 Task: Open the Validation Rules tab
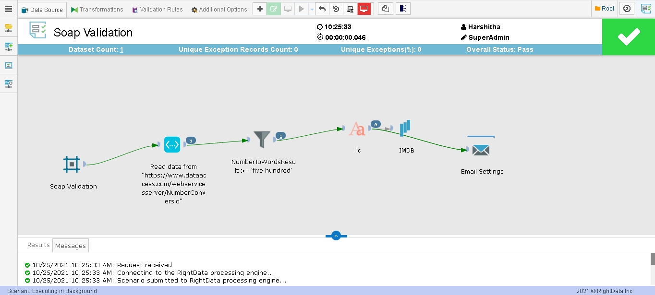[x=157, y=9]
